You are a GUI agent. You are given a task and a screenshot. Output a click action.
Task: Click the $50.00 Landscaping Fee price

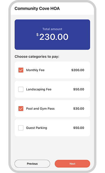[x=79, y=89]
